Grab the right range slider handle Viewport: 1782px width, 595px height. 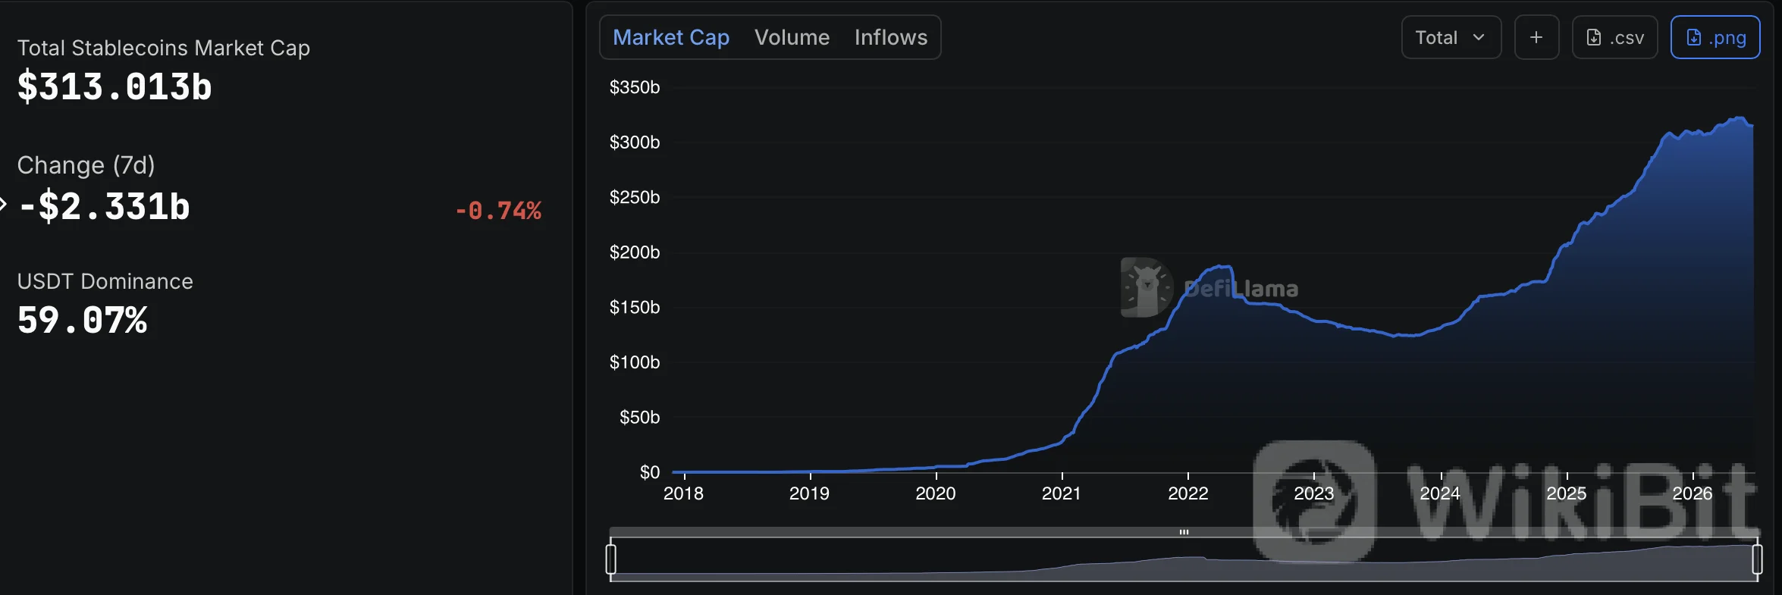(x=1757, y=559)
